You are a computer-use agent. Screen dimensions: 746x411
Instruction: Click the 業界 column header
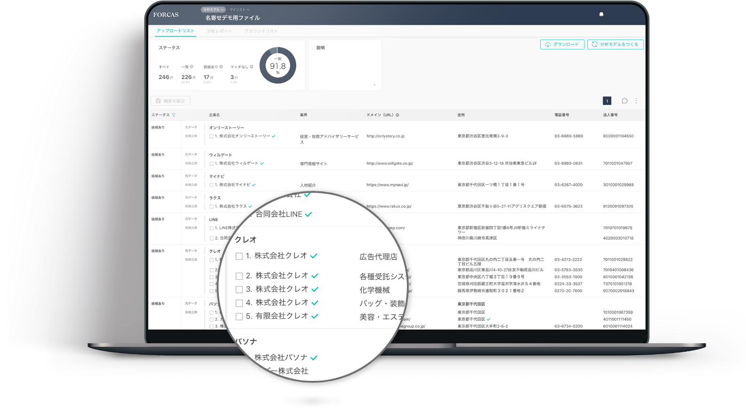(303, 115)
